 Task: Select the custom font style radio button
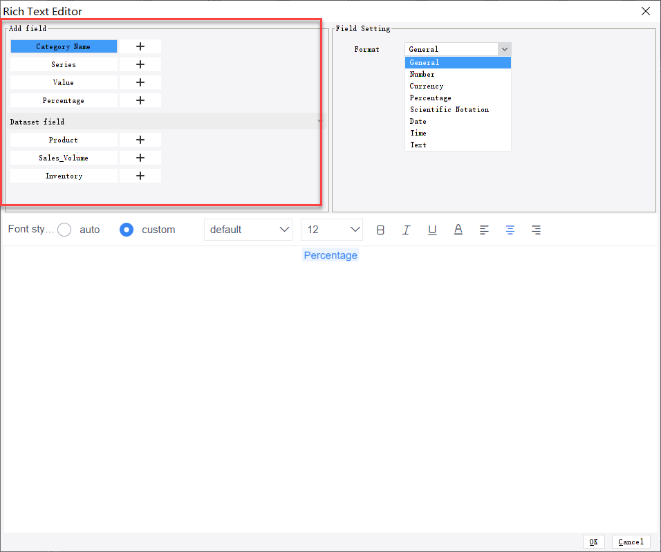coord(126,230)
